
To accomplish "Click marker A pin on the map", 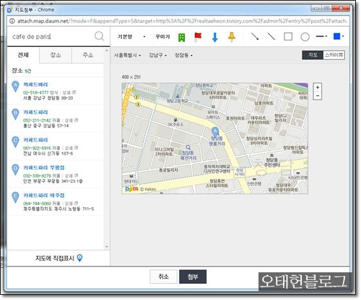I will pyautogui.click(x=215, y=132).
